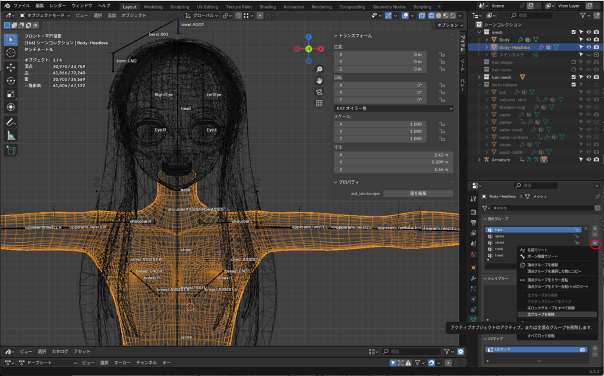Open the Modifiers wrench properties tab
The height and width of the screenshot is (376, 604).
coord(473,278)
